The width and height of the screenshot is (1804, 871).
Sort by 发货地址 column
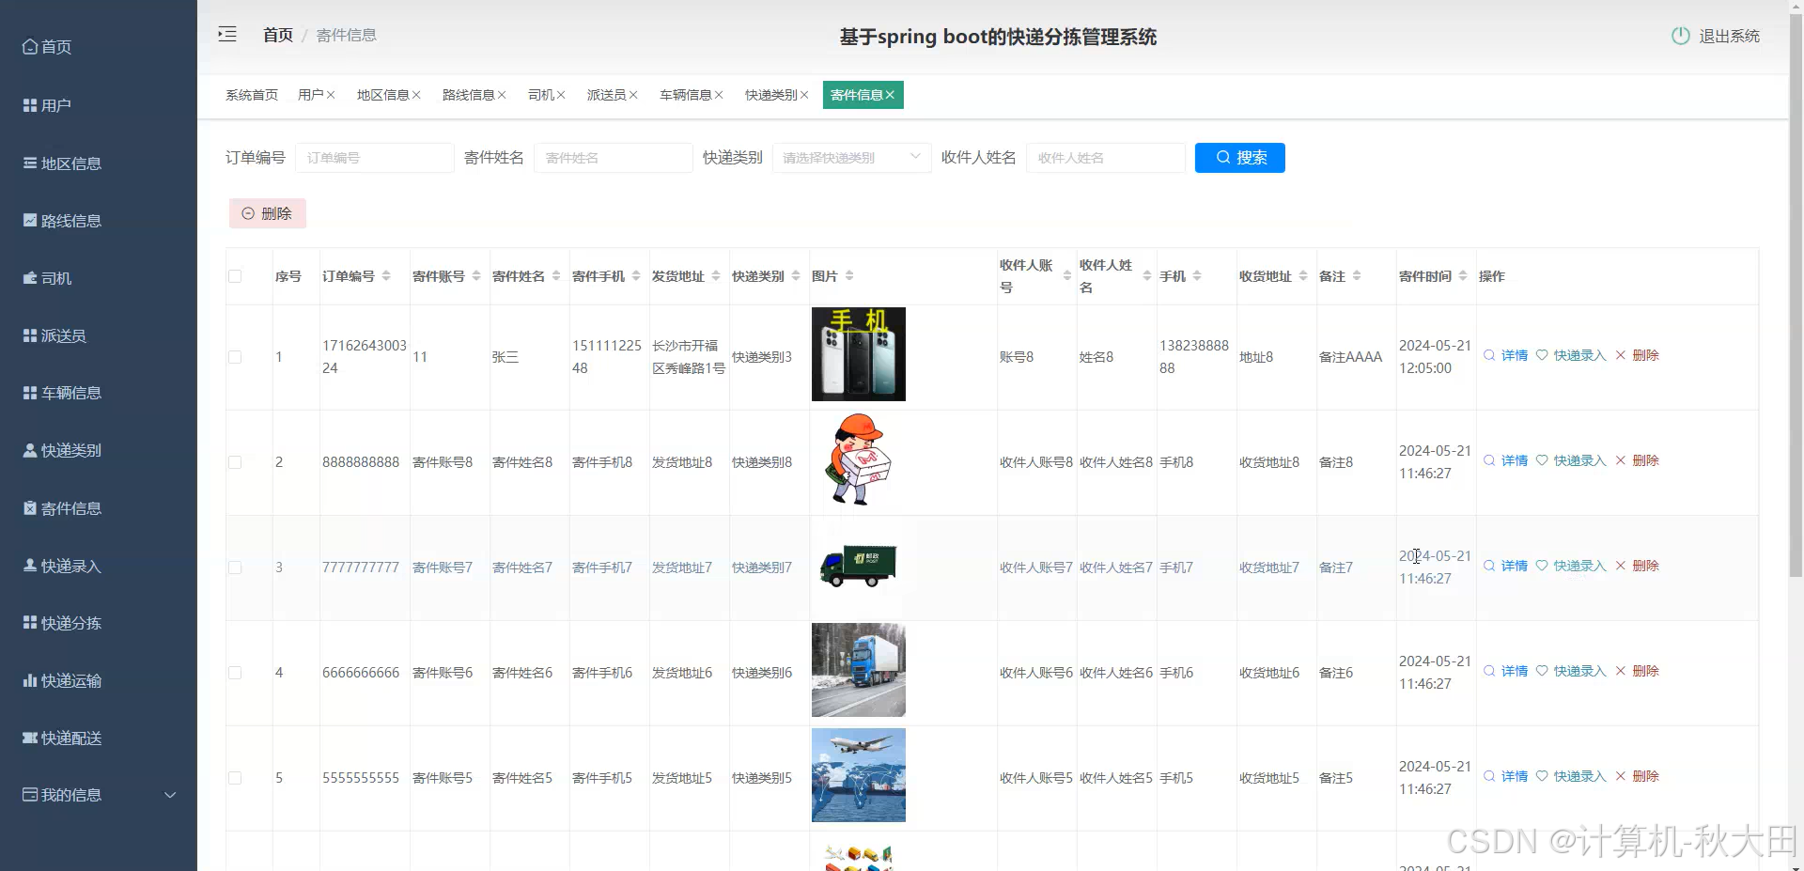pos(716,276)
